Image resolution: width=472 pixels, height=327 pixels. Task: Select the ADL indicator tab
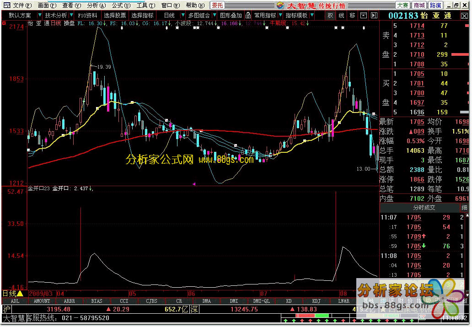pos(15,301)
